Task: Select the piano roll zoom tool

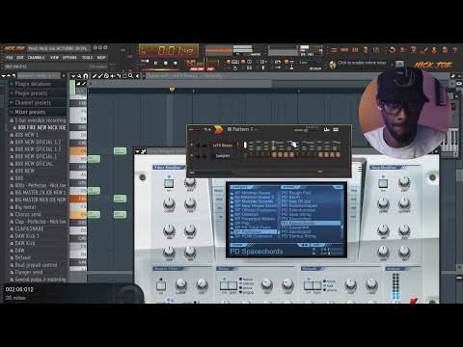Action: [x=131, y=76]
